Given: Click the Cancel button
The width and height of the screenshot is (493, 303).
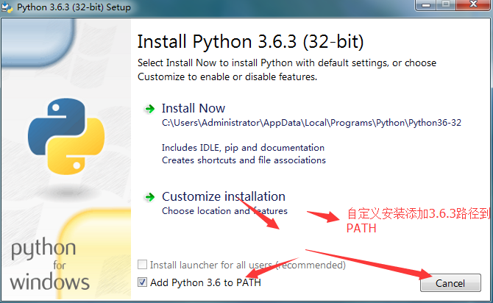Looking at the screenshot, I should click(450, 283).
